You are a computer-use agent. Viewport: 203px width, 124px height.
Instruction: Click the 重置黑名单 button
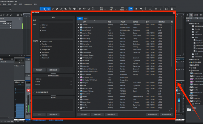(53, 114)
